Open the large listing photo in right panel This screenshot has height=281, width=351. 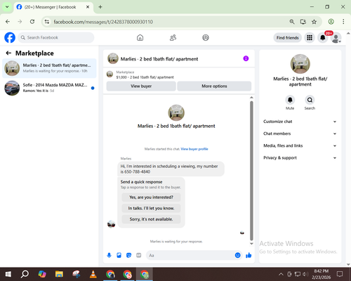click(300, 64)
